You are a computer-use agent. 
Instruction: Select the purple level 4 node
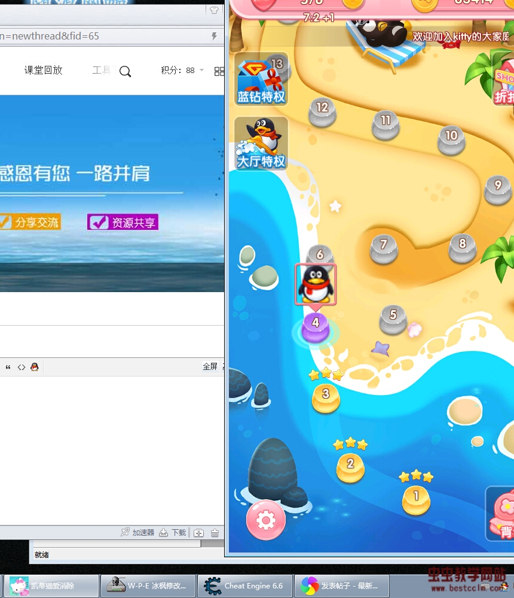coord(315,327)
